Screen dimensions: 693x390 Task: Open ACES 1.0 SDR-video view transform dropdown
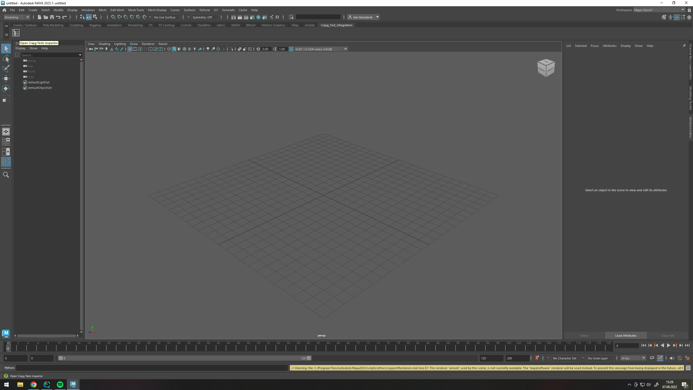345,49
